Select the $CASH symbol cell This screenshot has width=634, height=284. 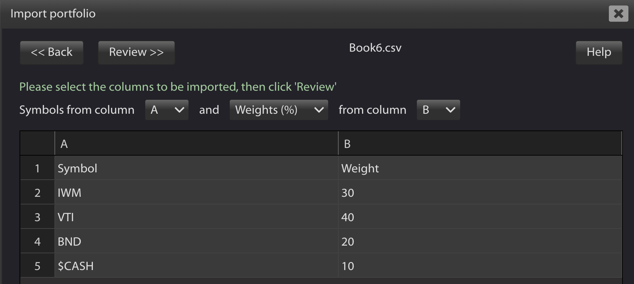click(197, 266)
